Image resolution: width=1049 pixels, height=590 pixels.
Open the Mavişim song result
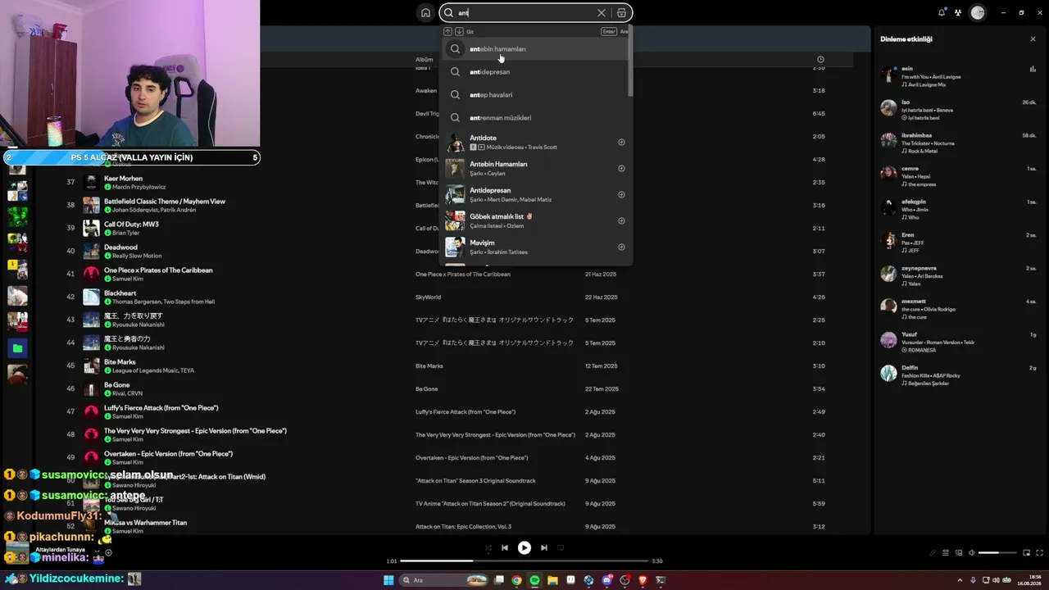tap(536, 247)
